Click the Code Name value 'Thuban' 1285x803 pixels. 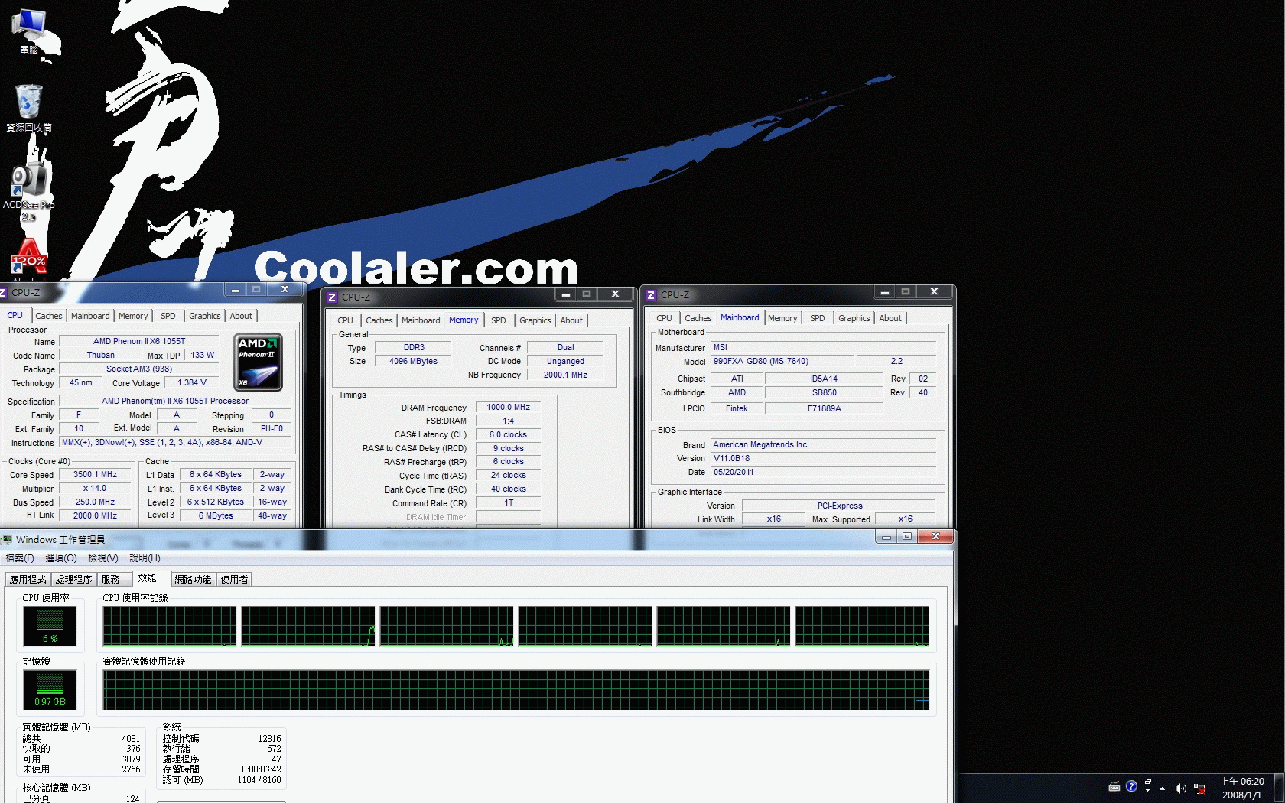100,356
